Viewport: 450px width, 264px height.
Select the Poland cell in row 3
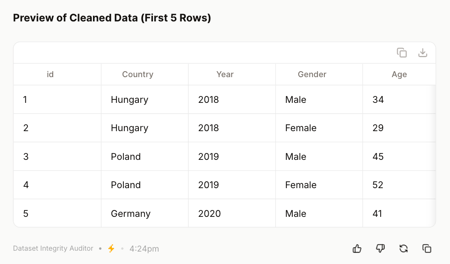126,157
